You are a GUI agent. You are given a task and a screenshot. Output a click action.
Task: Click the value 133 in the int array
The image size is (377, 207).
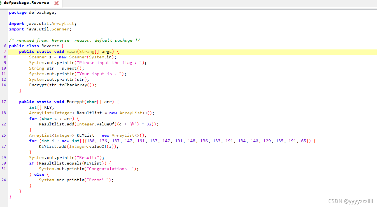217,141
